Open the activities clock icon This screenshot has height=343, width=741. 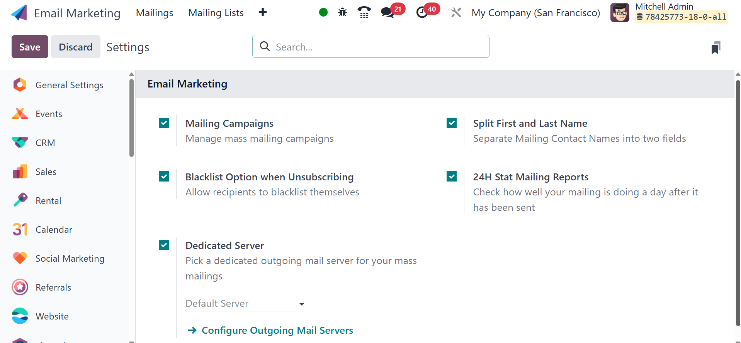(422, 13)
